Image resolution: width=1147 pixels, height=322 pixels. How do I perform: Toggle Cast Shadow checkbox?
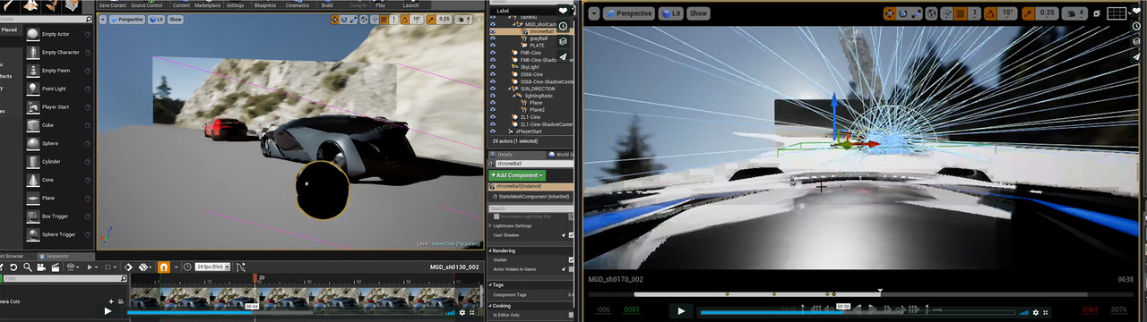pos(571,235)
